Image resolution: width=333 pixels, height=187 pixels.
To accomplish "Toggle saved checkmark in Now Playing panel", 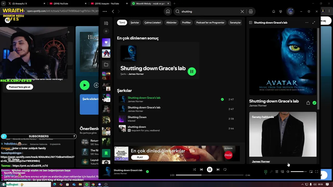I will tap(315, 103).
